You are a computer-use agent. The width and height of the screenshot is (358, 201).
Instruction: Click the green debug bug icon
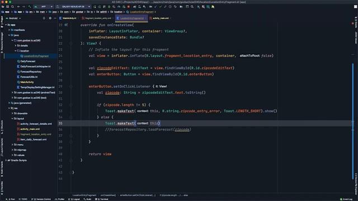[x=109, y=7]
